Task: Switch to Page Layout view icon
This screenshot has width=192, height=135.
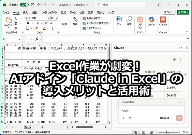Action: (x=143, y=132)
